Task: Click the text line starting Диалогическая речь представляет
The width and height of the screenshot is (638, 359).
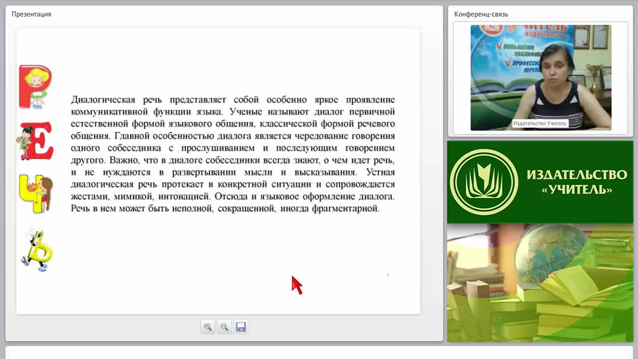Action: [233, 100]
